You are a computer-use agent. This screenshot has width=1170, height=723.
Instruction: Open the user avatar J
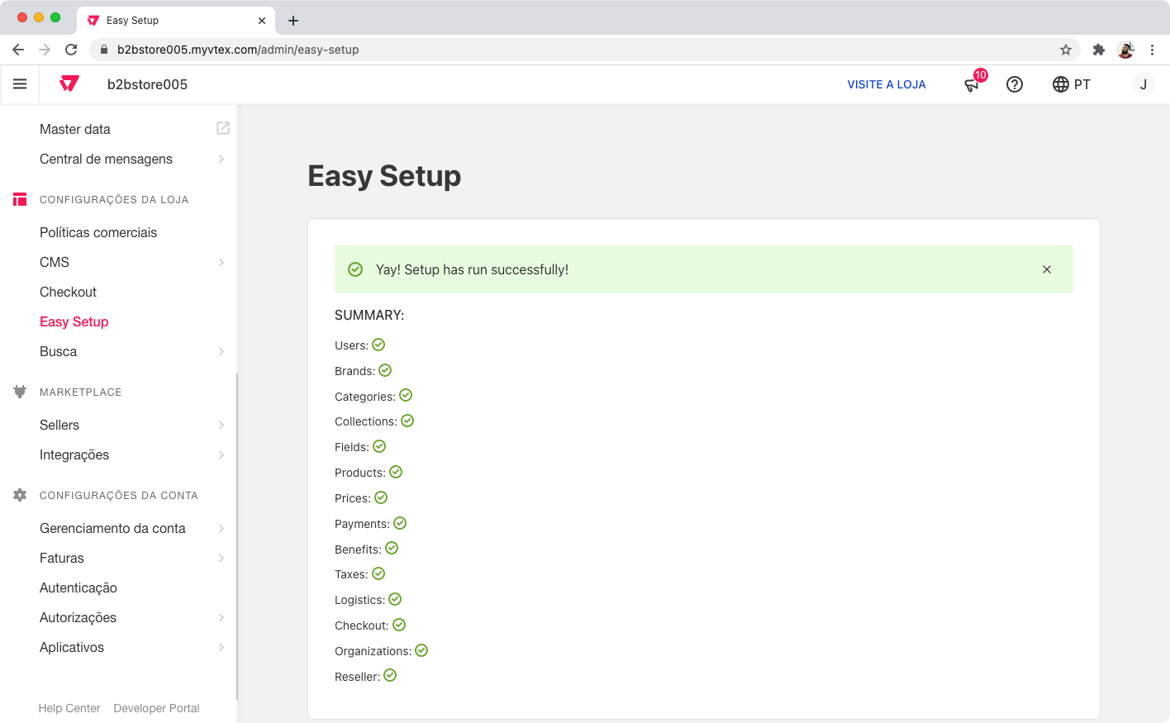point(1144,84)
